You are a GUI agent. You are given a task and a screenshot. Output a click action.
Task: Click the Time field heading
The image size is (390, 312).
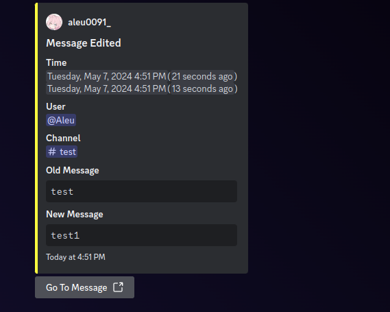coord(56,62)
